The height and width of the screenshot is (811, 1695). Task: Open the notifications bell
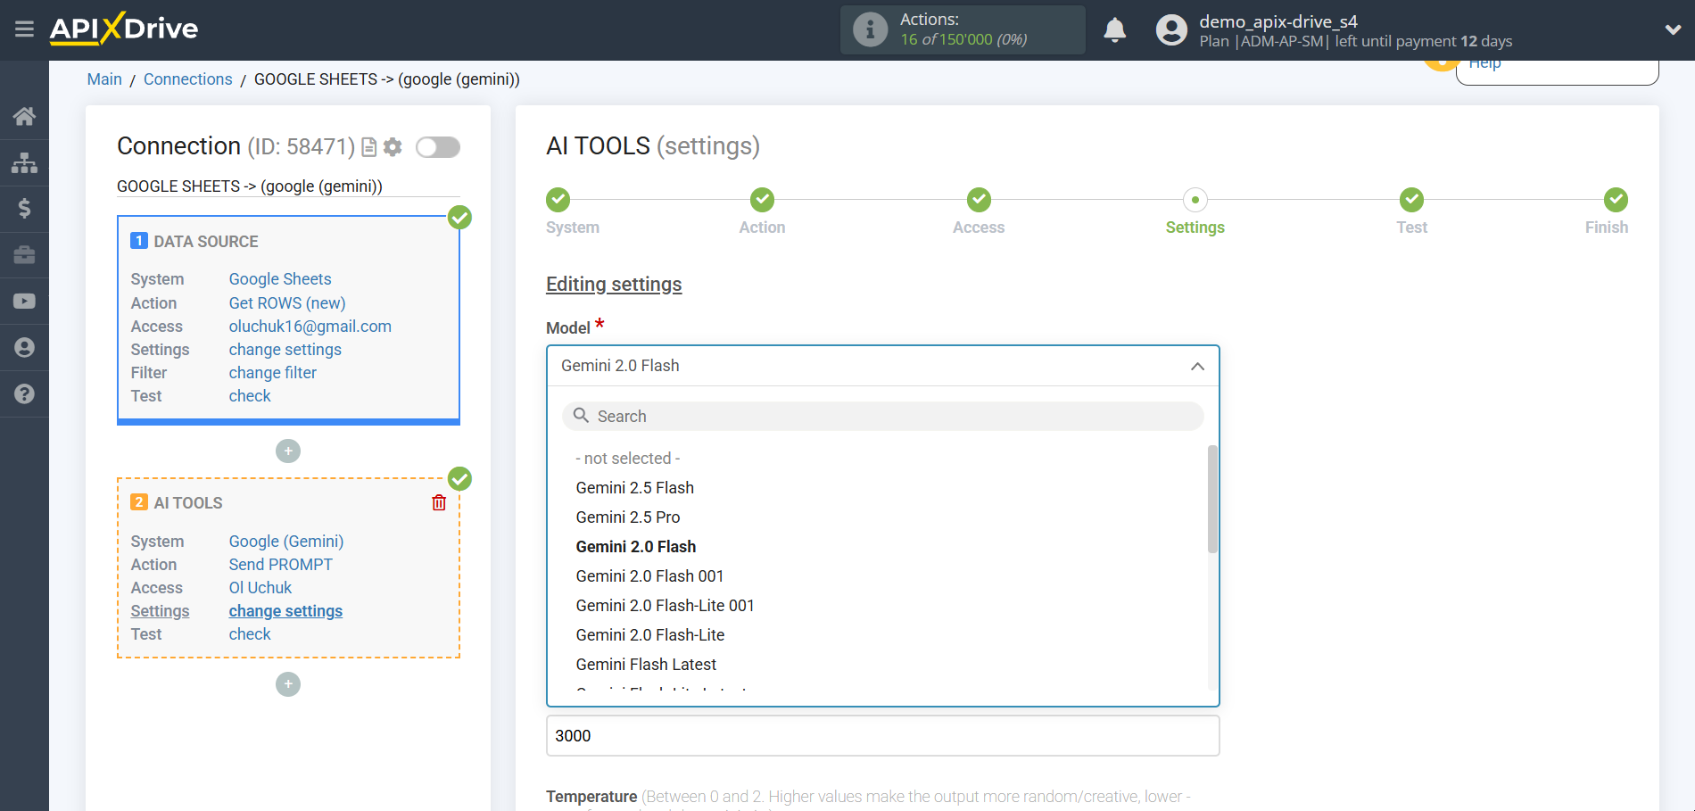(1114, 29)
